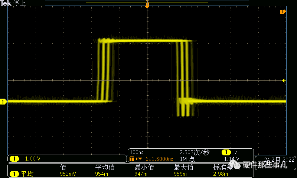Click the 1.00 V vertical scale readout

tap(33, 159)
